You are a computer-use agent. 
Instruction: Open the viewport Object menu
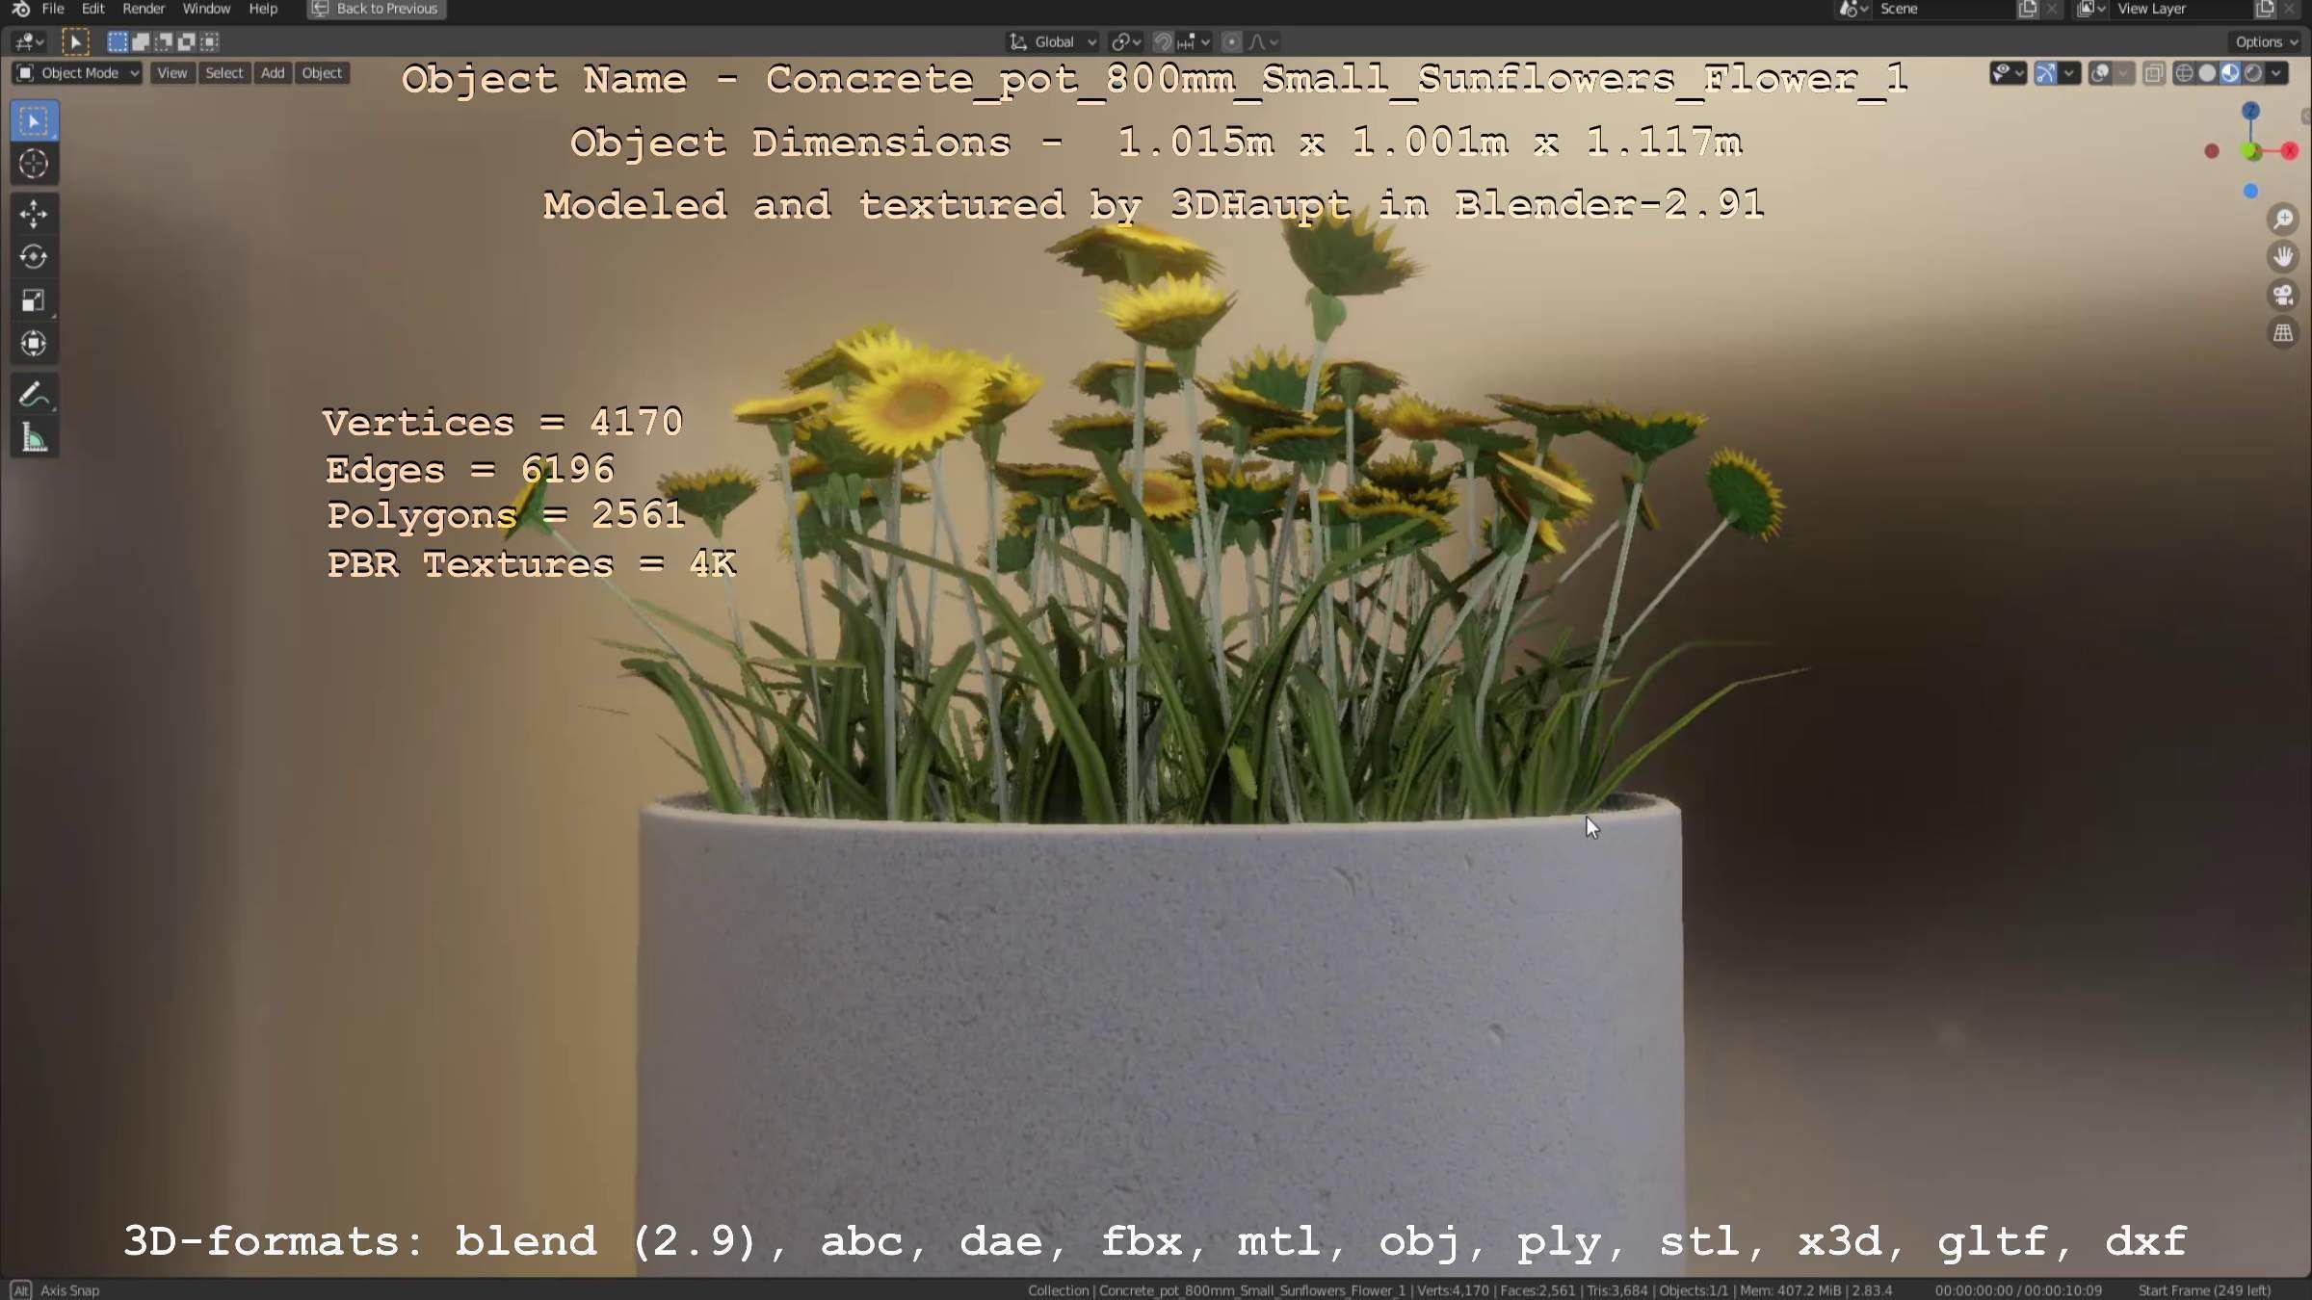point(322,73)
